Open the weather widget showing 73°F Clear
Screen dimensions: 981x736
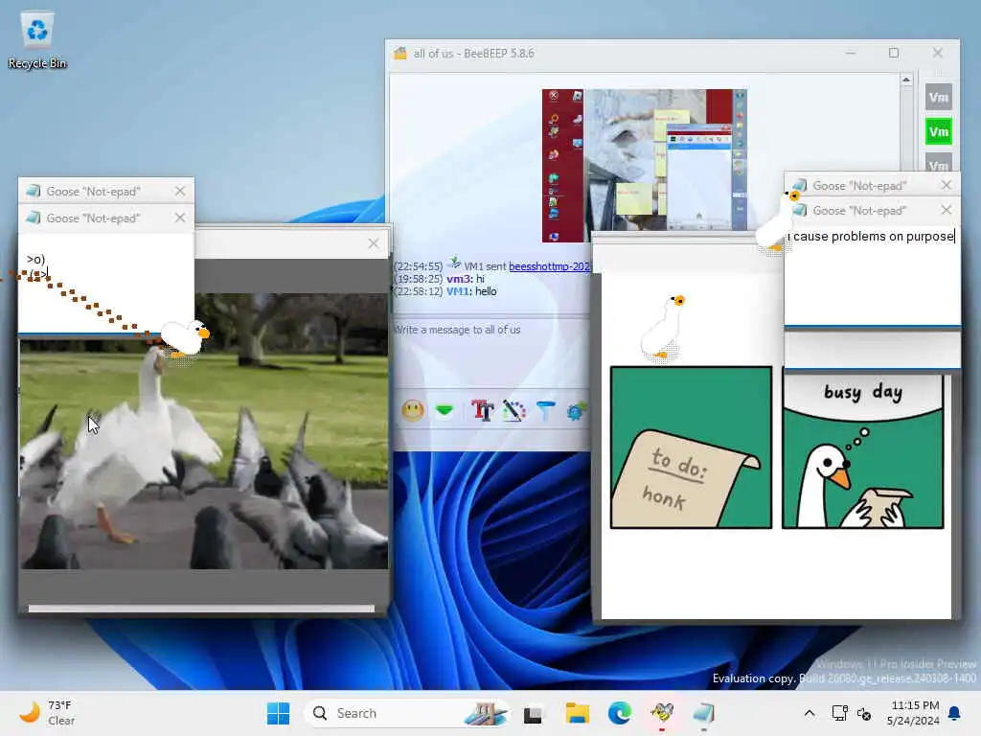[47, 713]
